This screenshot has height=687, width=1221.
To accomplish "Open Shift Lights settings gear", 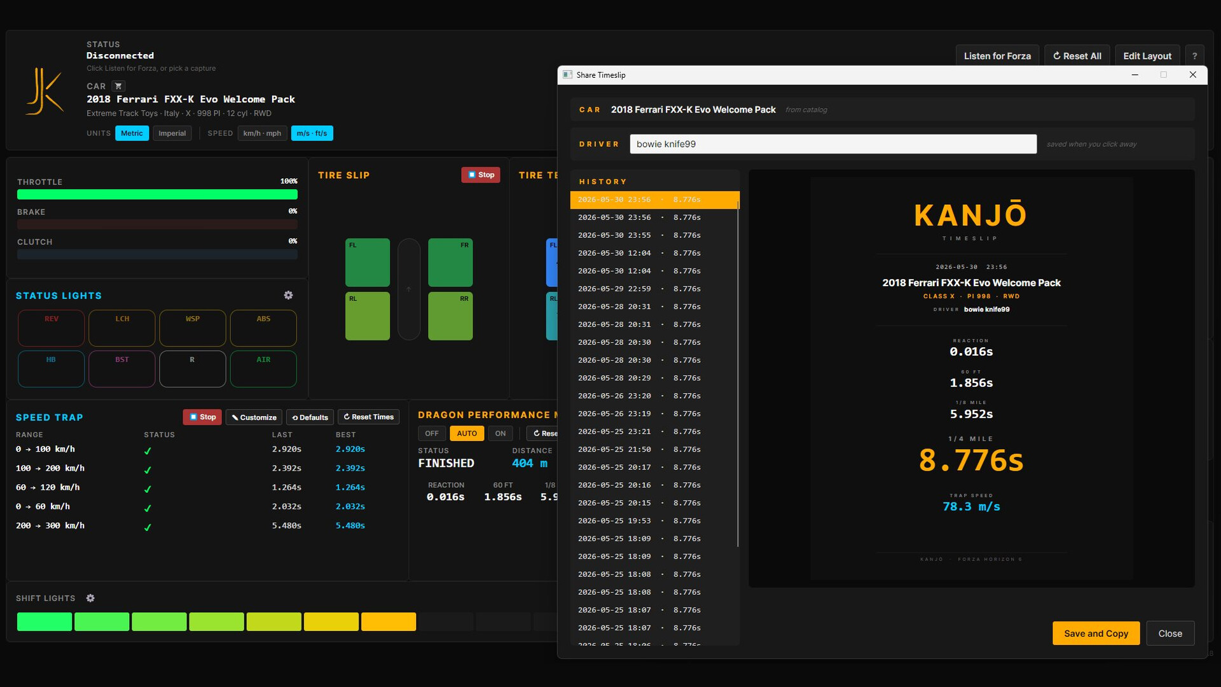I will click(90, 598).
